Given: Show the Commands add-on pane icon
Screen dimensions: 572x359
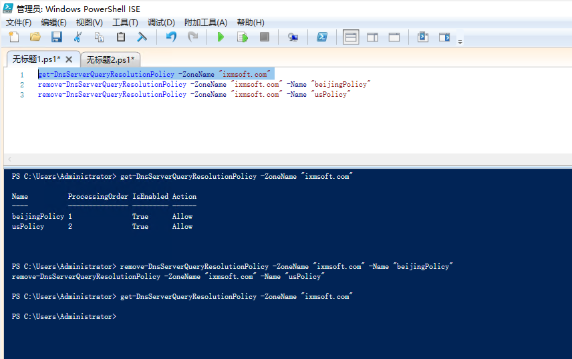Looking at the screenshot, I should tap(423, 37).
